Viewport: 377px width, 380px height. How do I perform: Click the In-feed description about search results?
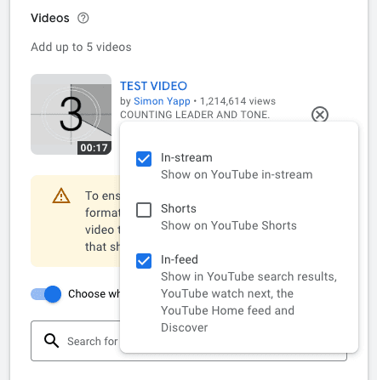248,302
